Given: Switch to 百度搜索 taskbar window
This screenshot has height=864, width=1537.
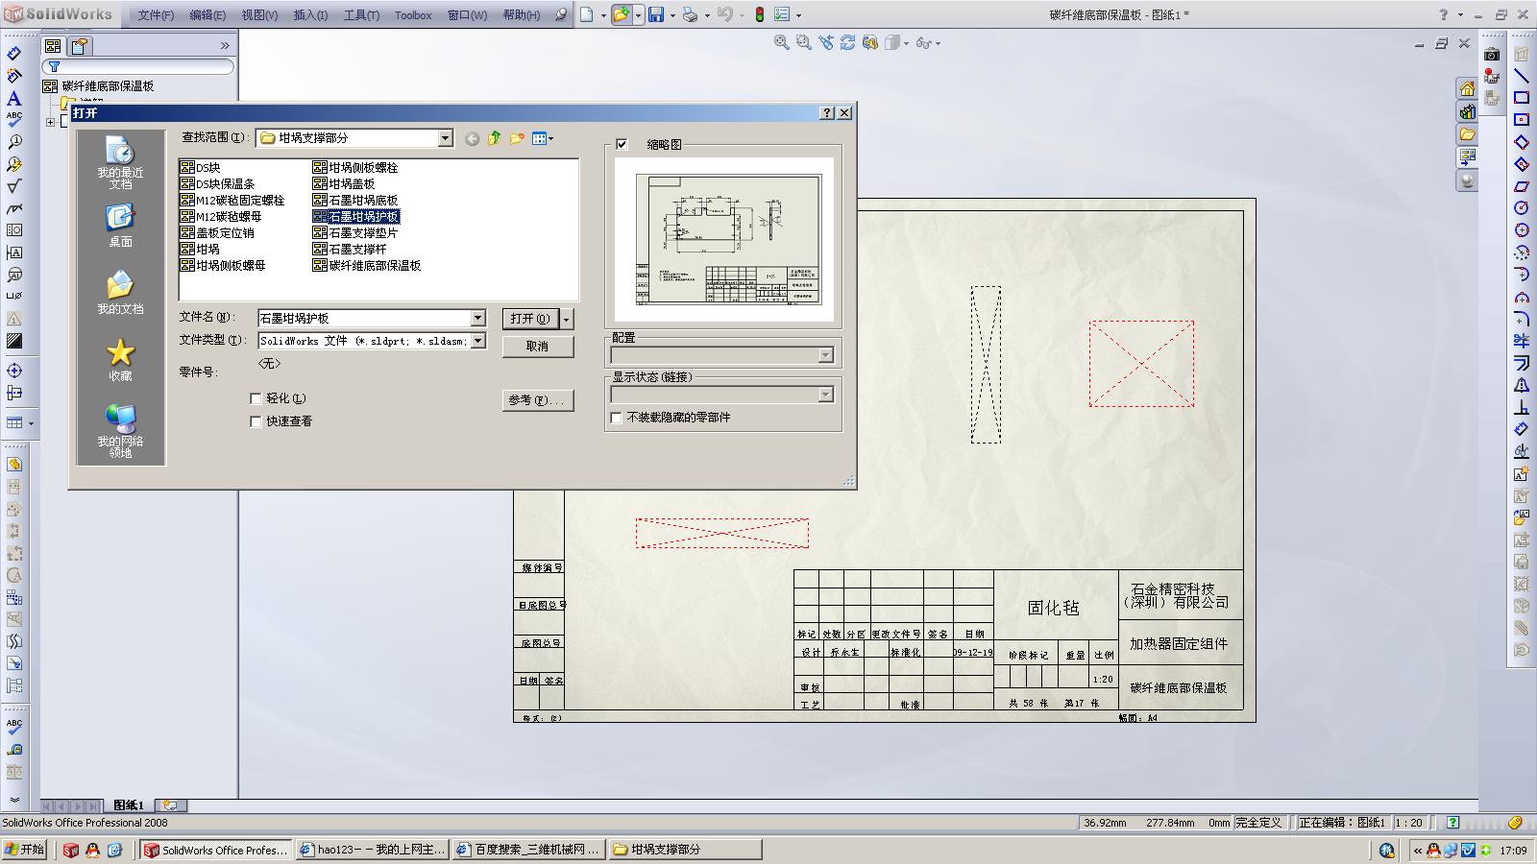Looking at the screenshot, I should tap(529, 850).
